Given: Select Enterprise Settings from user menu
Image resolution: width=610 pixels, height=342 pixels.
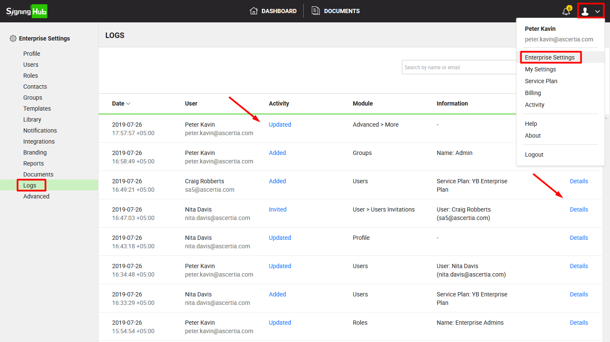Looking at the screenshot, I should 550,57.
